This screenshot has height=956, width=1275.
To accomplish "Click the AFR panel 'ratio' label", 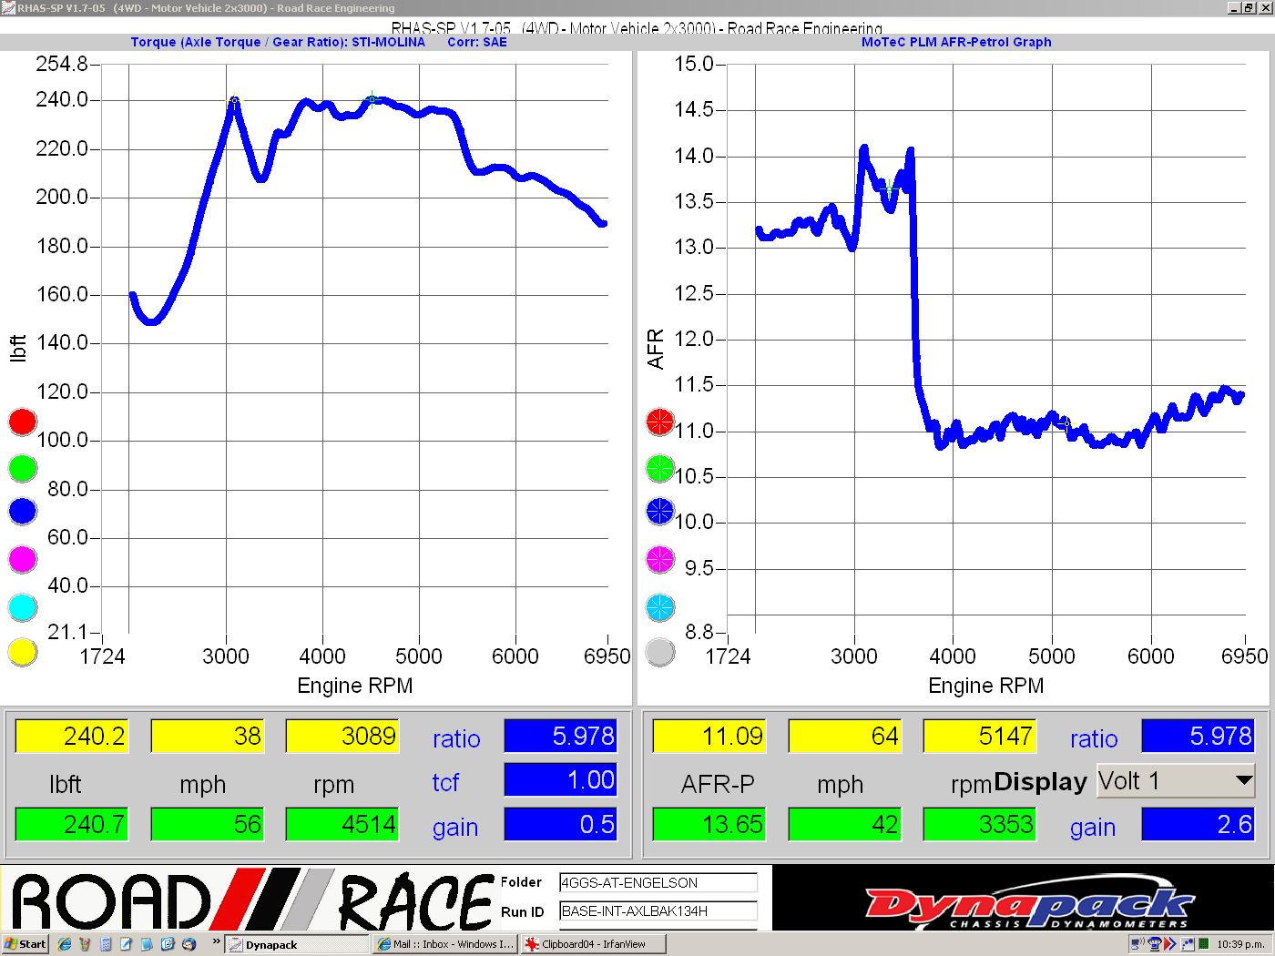I will 1093,738.
